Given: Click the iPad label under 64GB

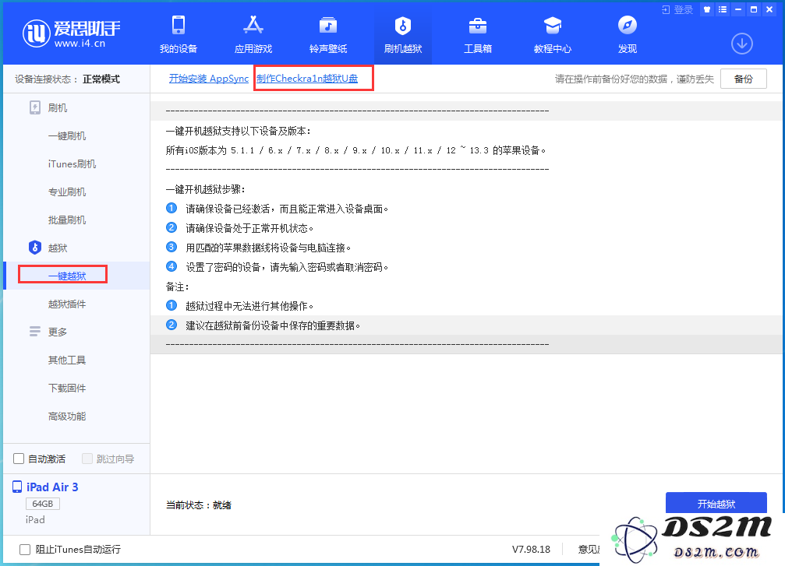Looking at the screenshot, I should point(35,520).
